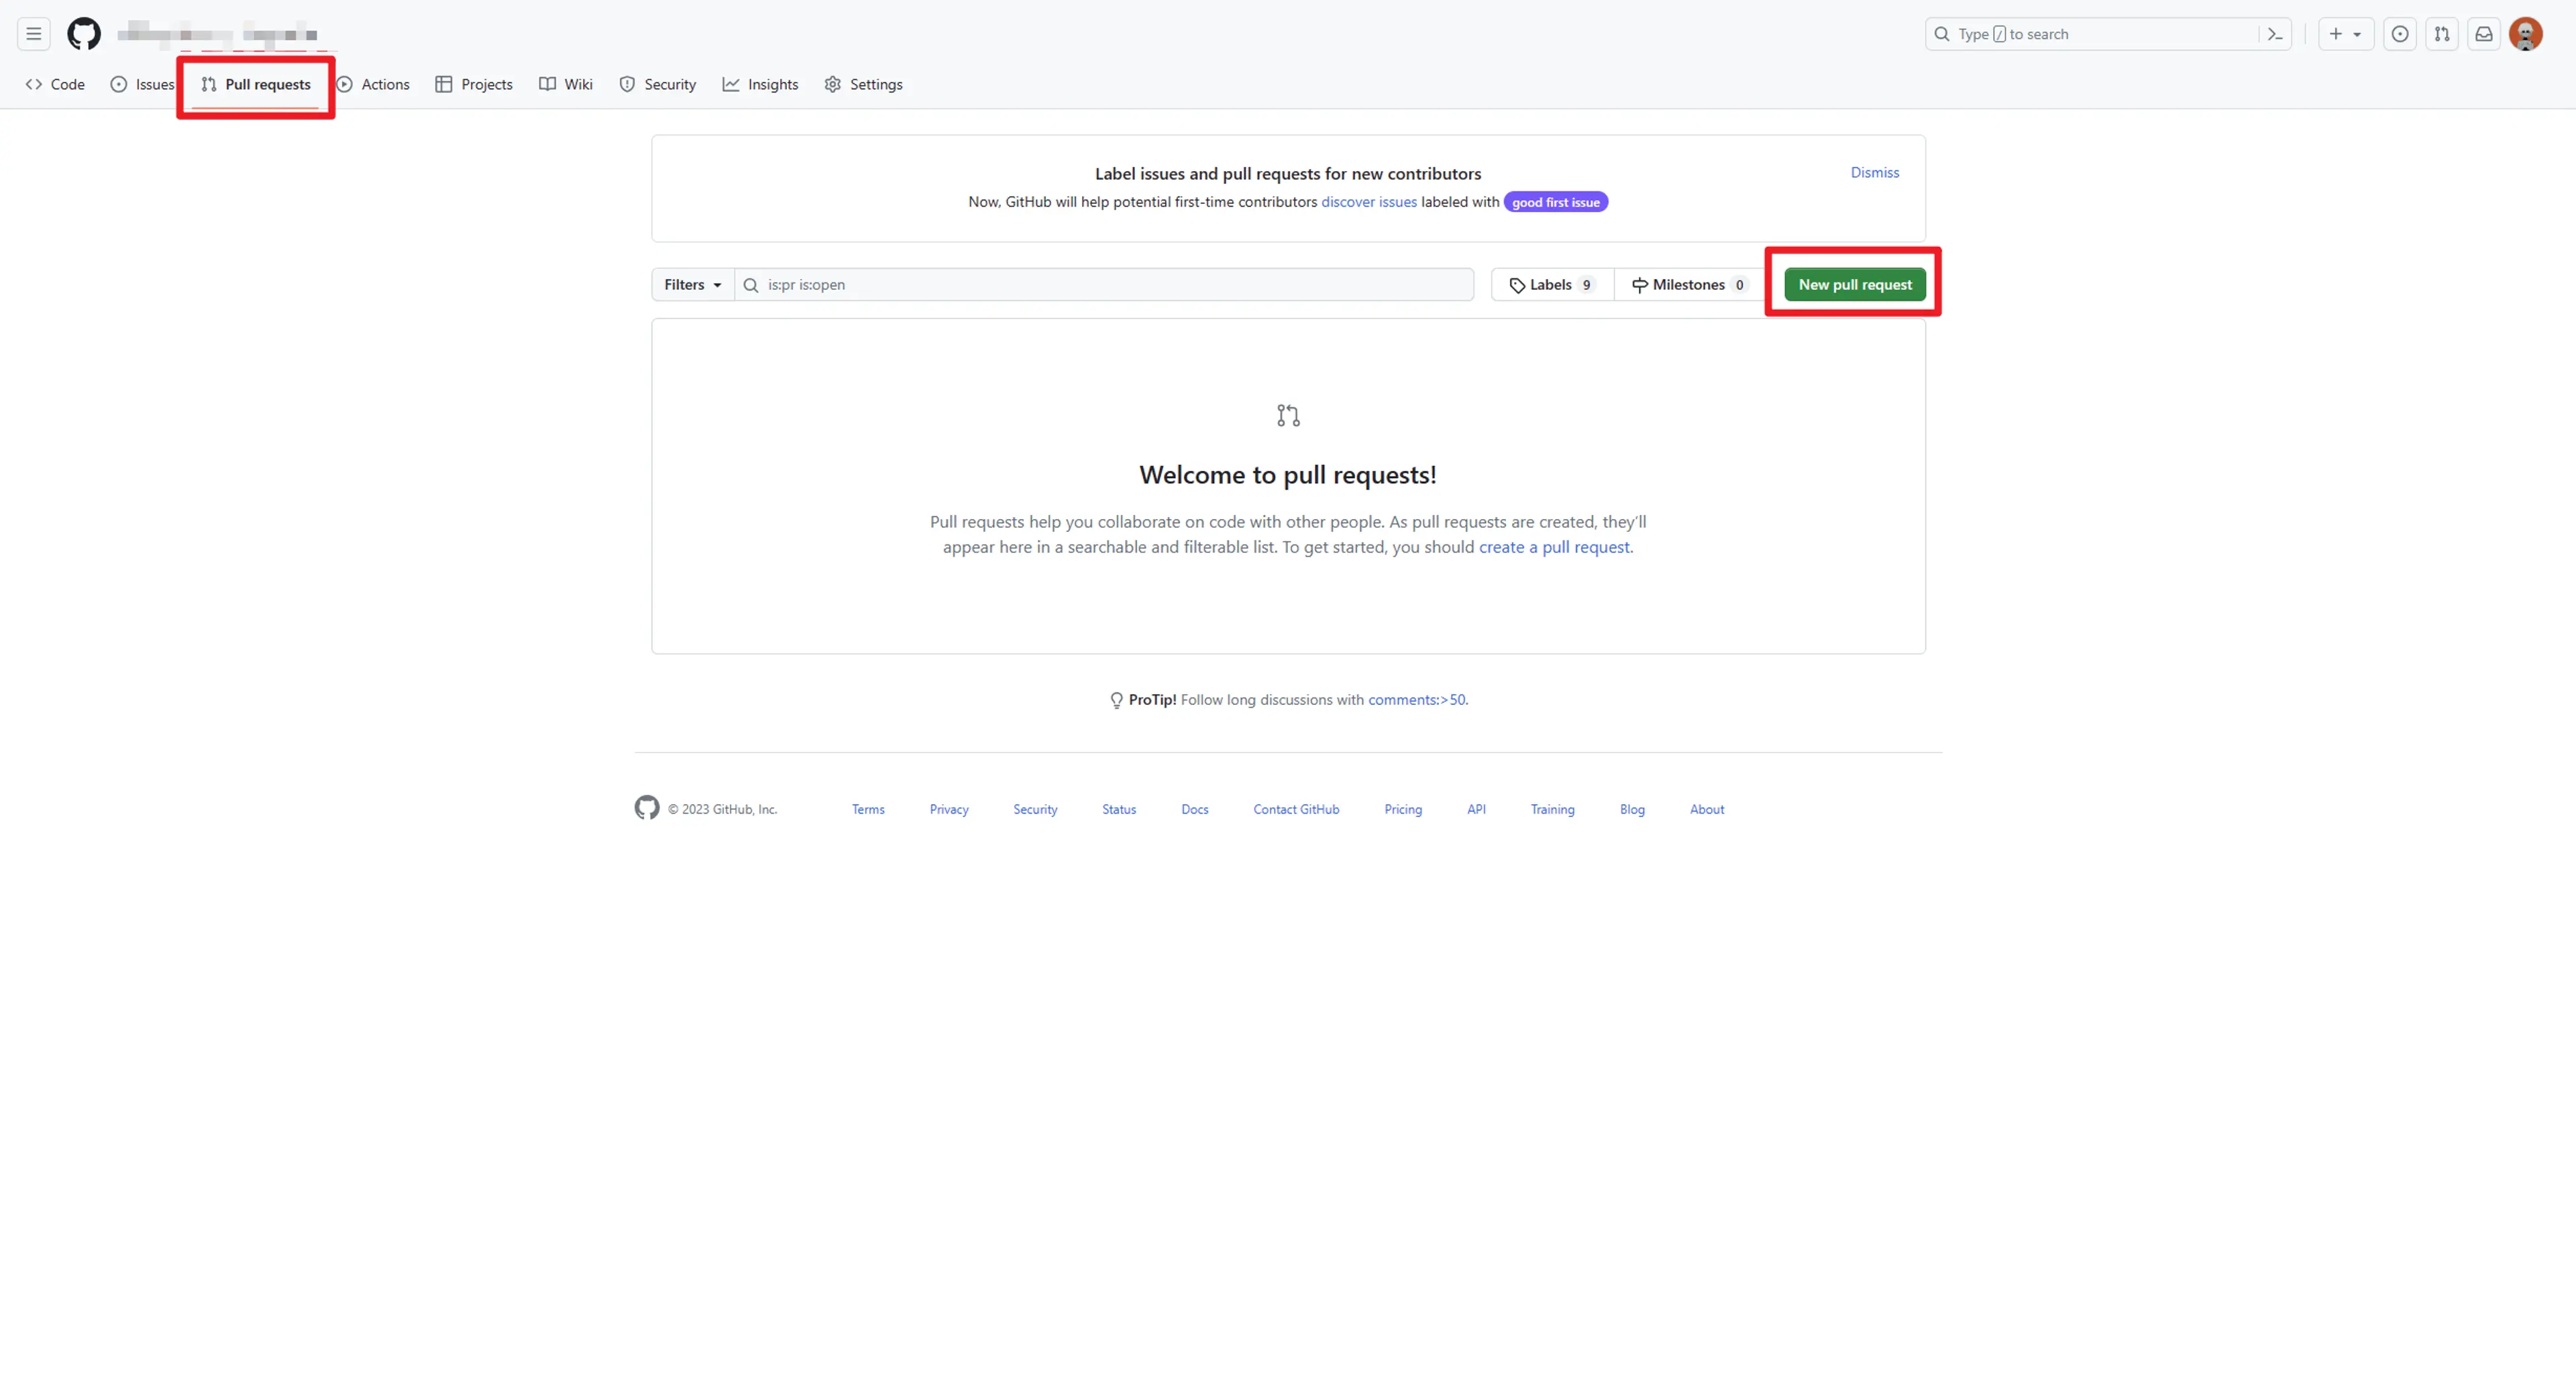
Task: Switch to the Actions tab
Action: tap(373, 84)
